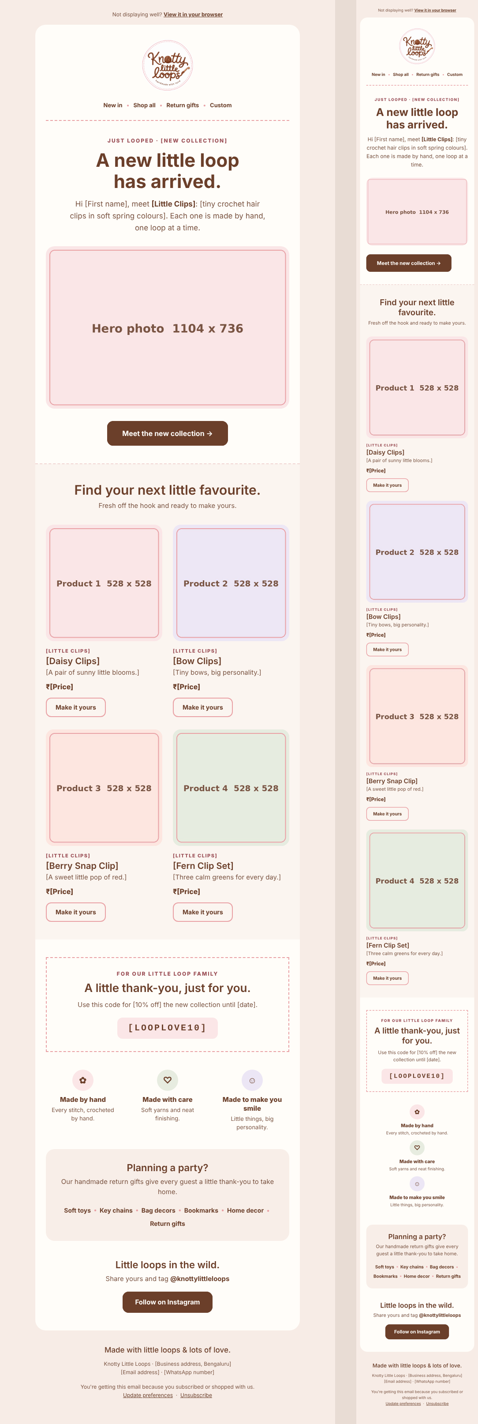Select 'Shop all' nav item in mobile preview
This screenshot has height=1424, width=478.
pos(401,75)
